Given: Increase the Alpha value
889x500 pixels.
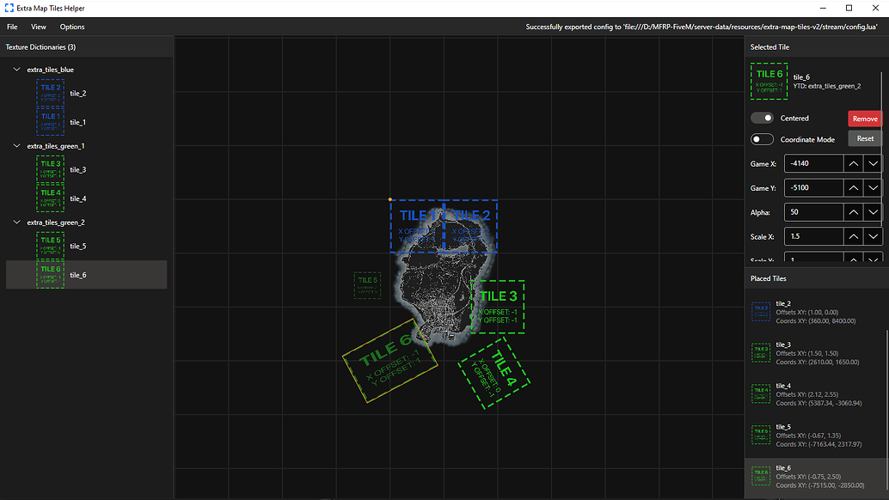Looking at the screenshot, I should click(x=853, y=212).
